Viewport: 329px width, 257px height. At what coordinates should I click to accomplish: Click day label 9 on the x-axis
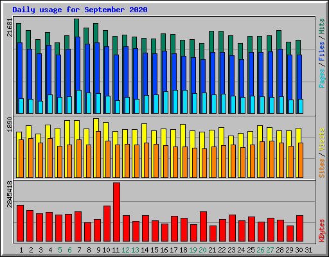(98, 250)
